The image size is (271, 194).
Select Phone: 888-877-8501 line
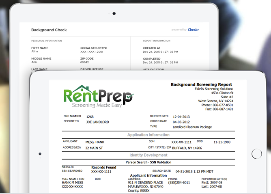pos(217,105)
